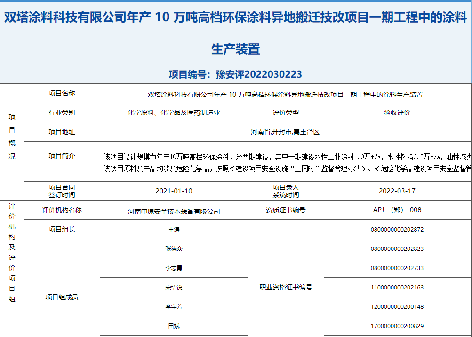Viewport: 472px width, 337px height.
Task: Select 化学原料、化学品及医药制造业 cell
Action: tap(174, 112)
